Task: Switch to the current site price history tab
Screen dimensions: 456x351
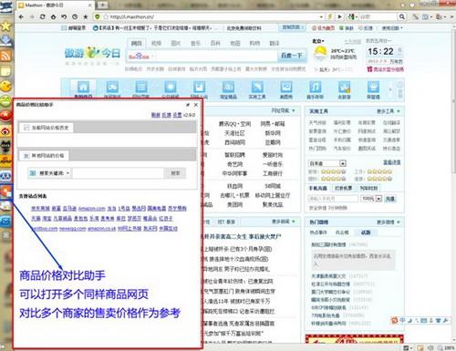Action: pos(47,128)
